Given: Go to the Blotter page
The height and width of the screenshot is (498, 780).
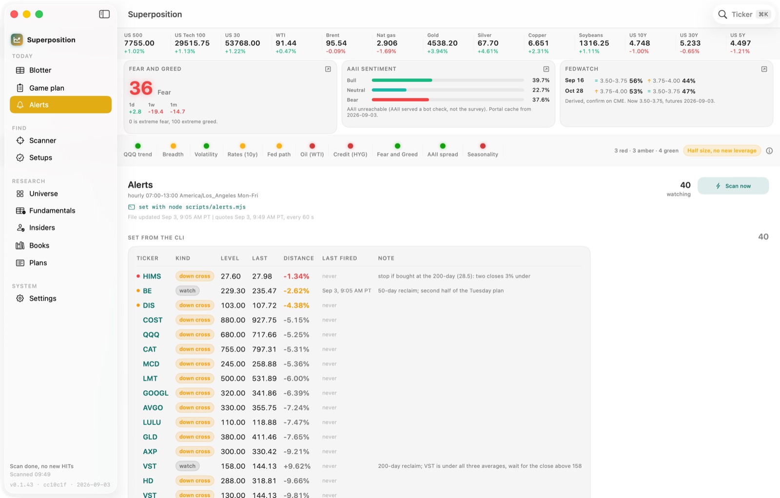Looking at the screenshot, I should tap(60, 70).
